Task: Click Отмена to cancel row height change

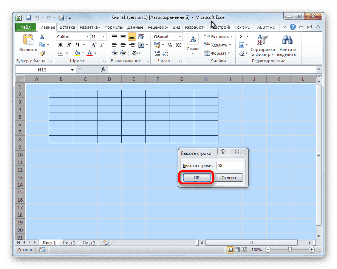Action: pos(229,177)
